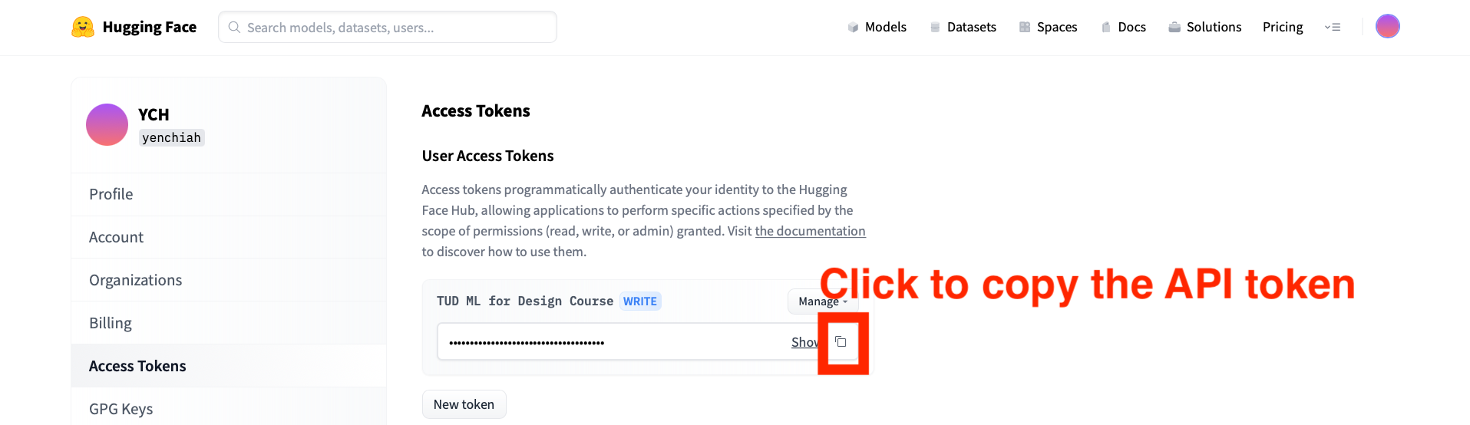Go to the Billing settings section

(111, 323)
